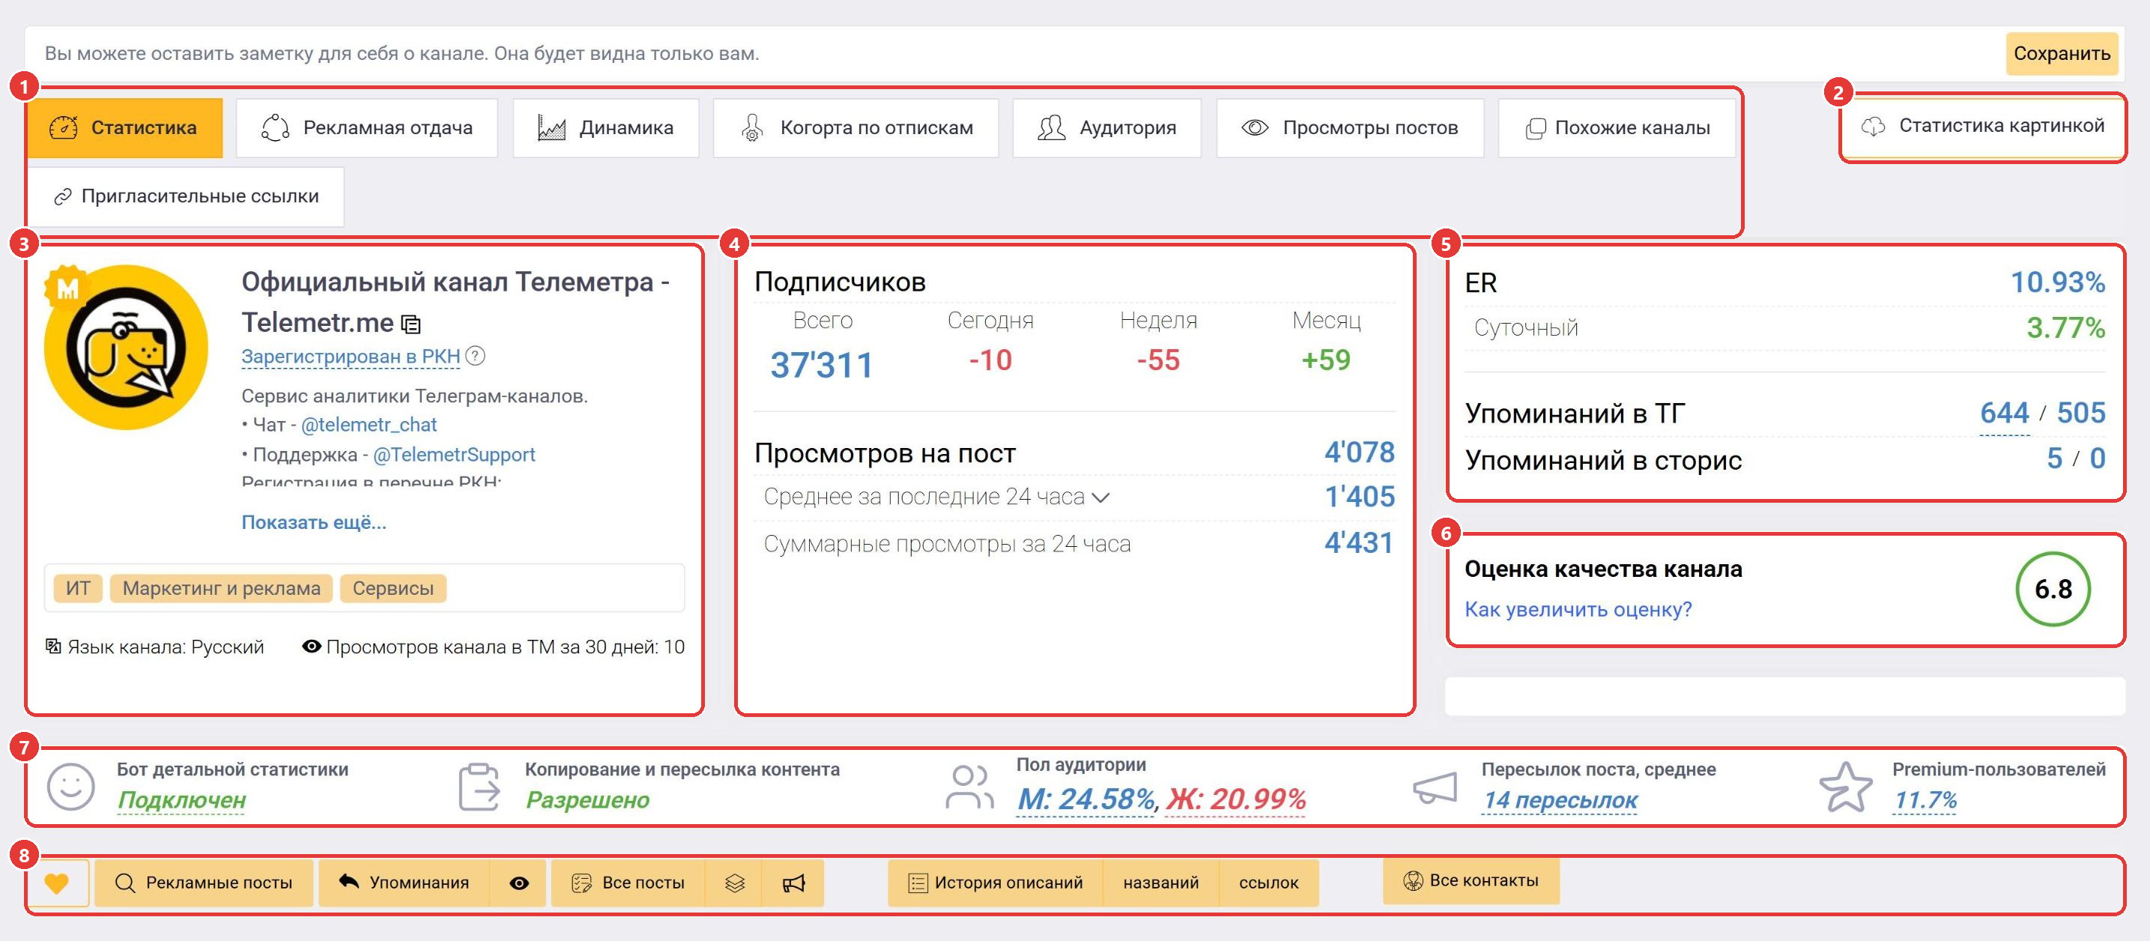Click the Упоминания button

pos(404,883)
